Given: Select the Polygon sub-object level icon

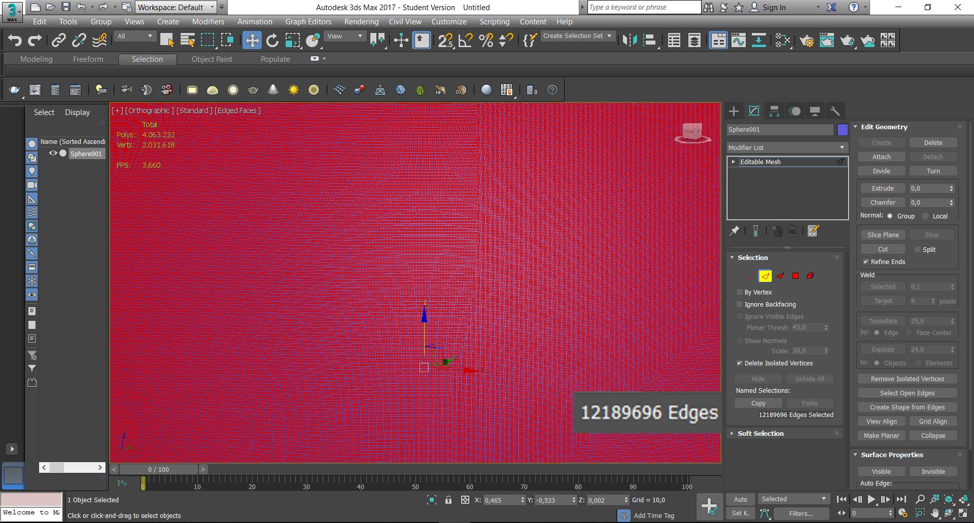Looking at the screenshot, I should [x=795, y=276].
